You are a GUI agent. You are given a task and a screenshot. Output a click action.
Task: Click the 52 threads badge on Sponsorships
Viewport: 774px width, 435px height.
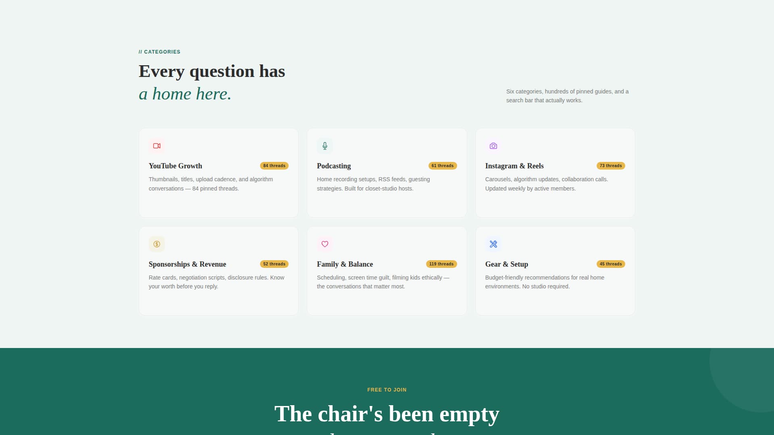(274, 264)
